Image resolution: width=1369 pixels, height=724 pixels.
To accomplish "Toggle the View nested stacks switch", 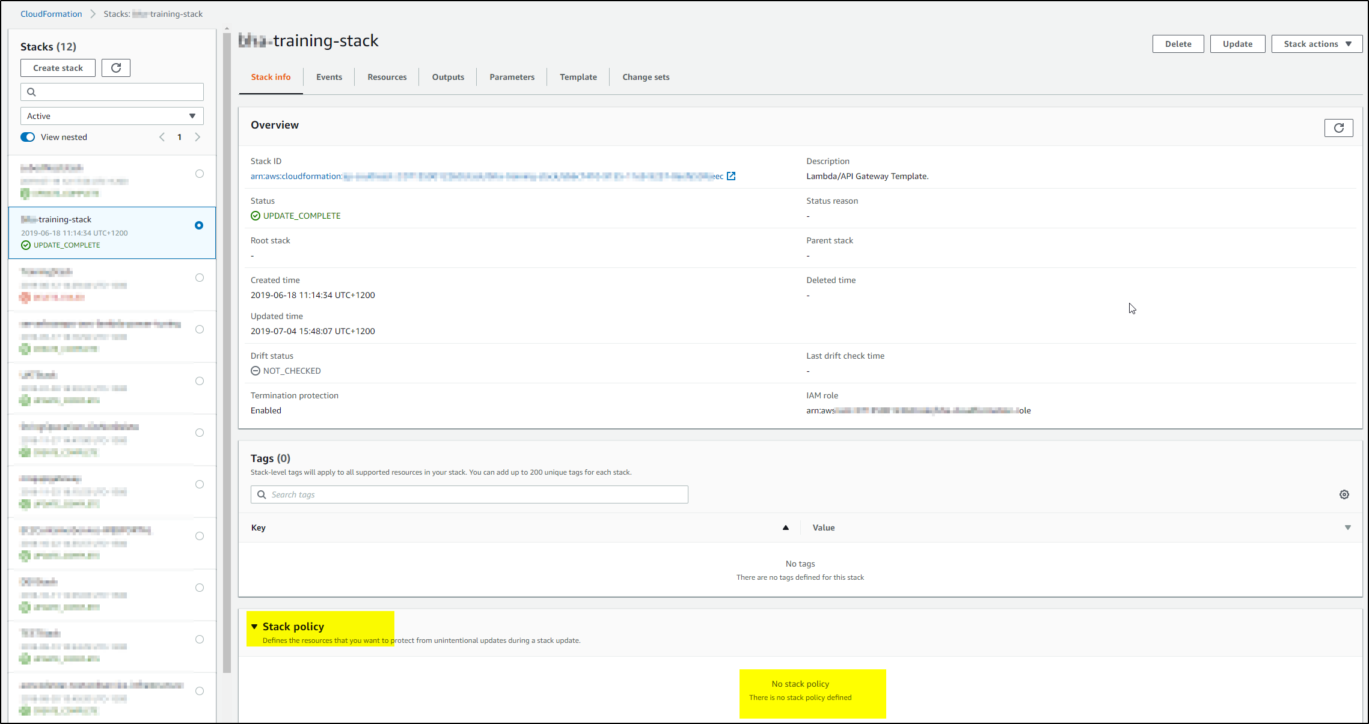I will tap(27, 136).
